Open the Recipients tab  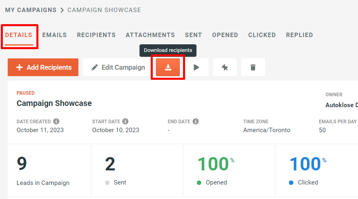[x=96, y=35]
